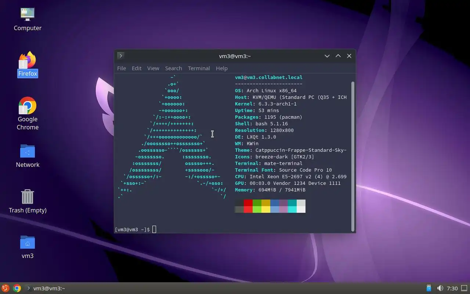
Task: Open the removable media tray icon
Action: tap(429, 288)
